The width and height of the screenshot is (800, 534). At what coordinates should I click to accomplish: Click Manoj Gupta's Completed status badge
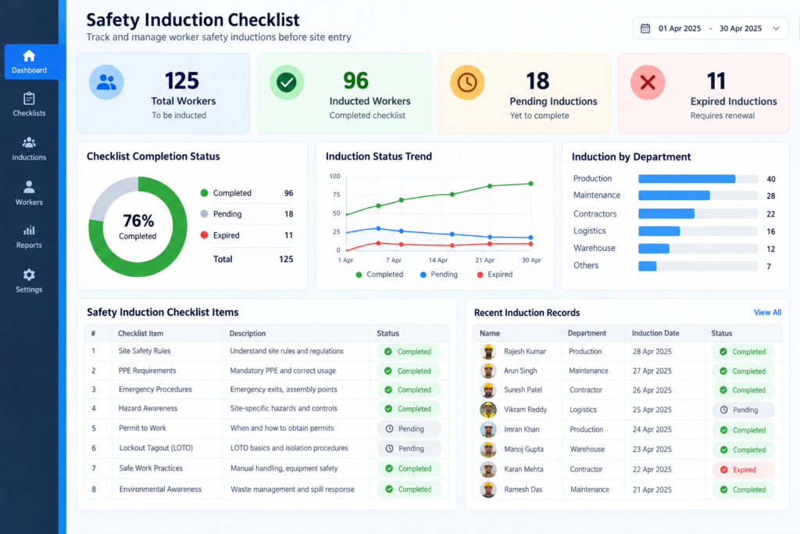point(744,450)
